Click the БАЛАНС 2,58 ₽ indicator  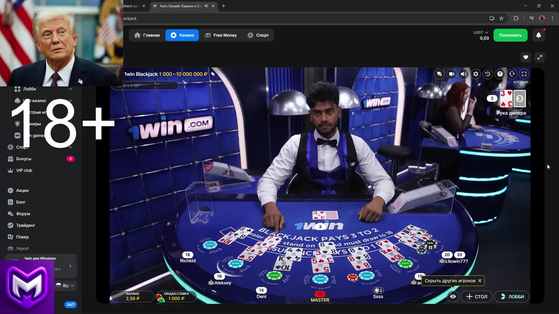click(133, 297)
